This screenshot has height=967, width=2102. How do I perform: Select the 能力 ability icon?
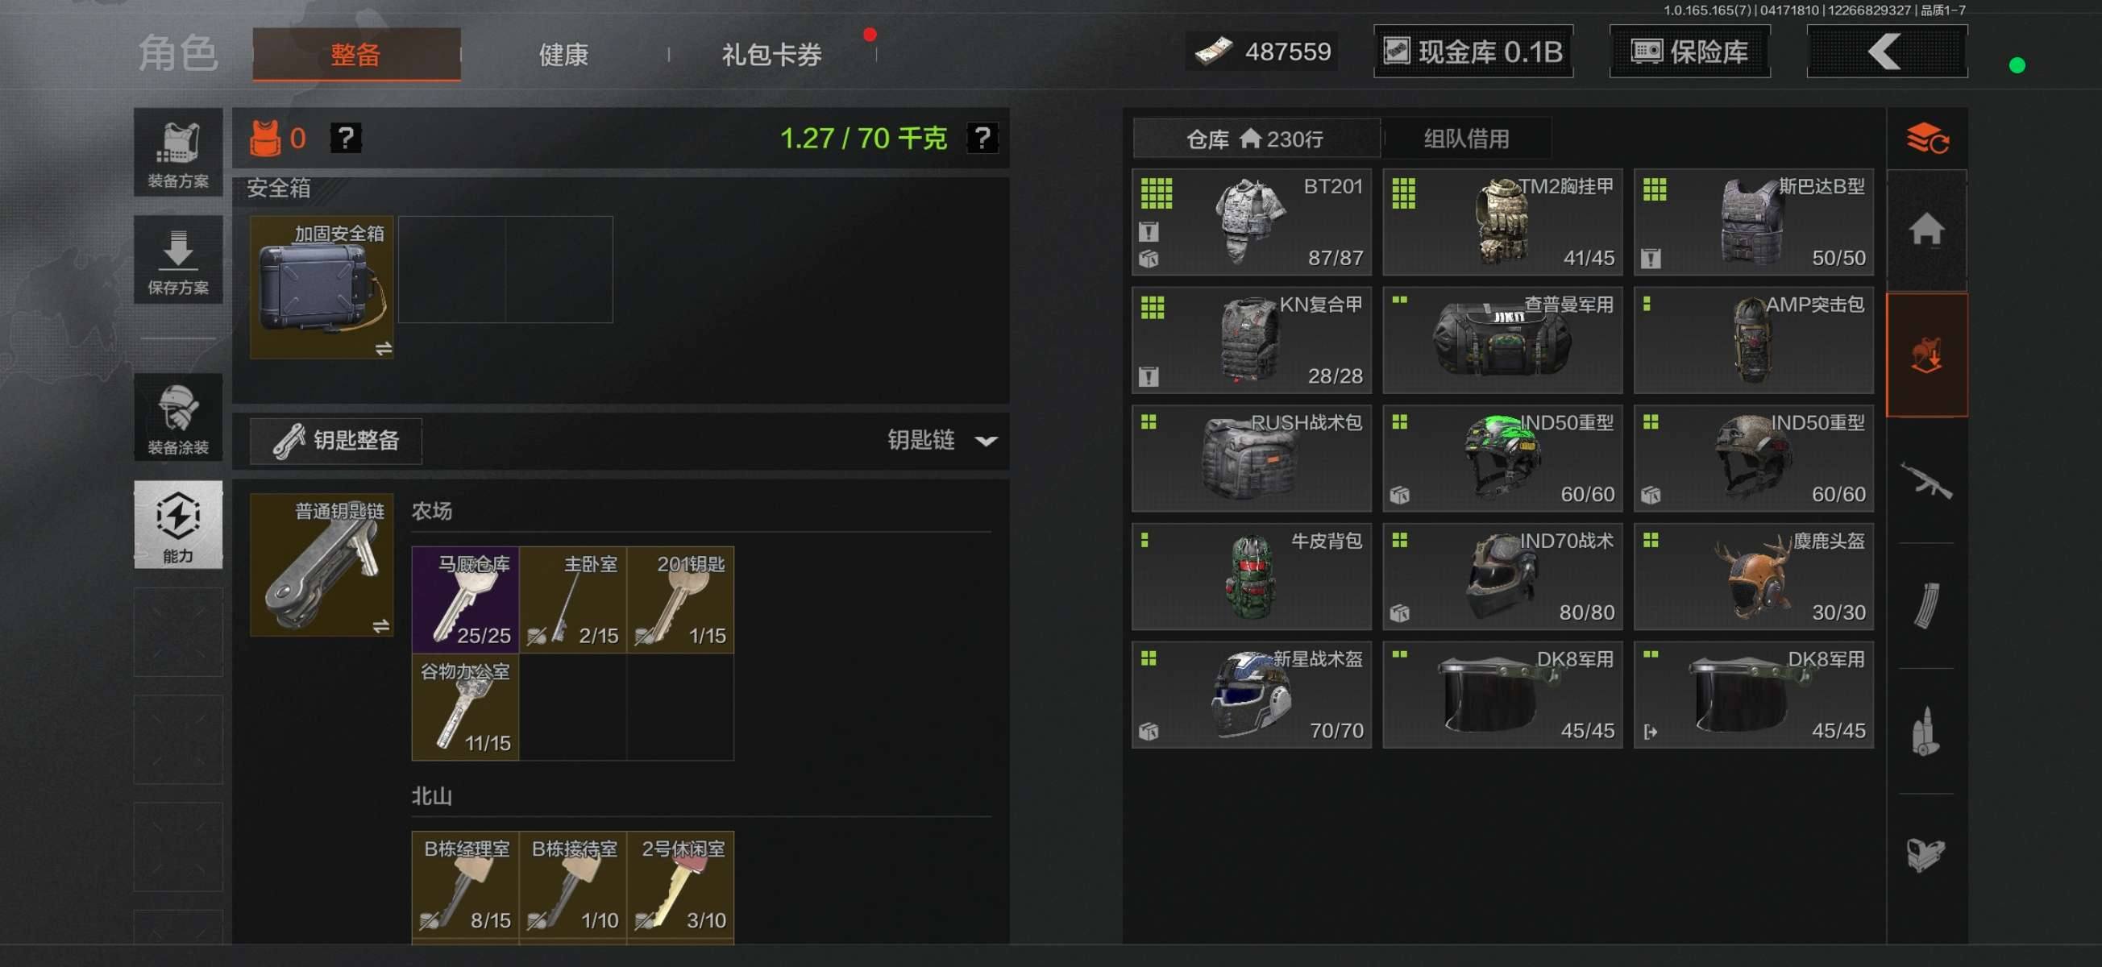(178, 525)
